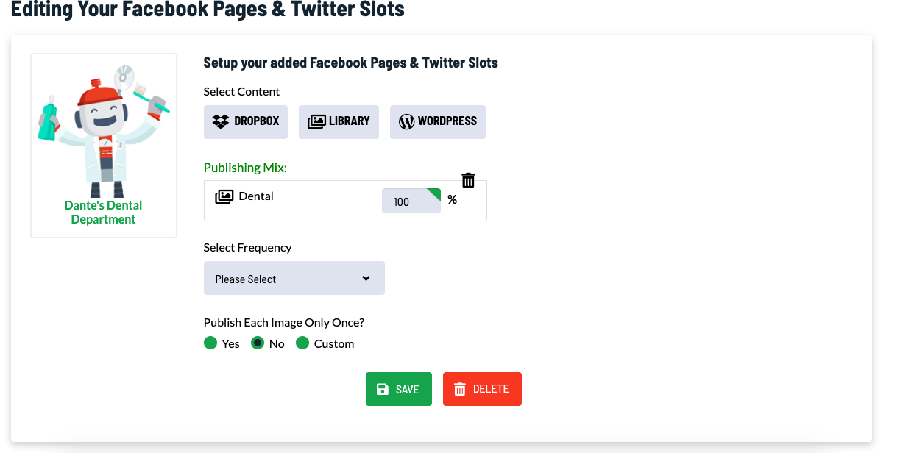This screenshot has height=453, width=903.
Task: Select the No radio button
Action: click(x=258, y=343)
